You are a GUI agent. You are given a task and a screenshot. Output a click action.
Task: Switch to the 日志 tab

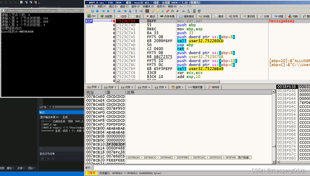[x=122, y=16]
